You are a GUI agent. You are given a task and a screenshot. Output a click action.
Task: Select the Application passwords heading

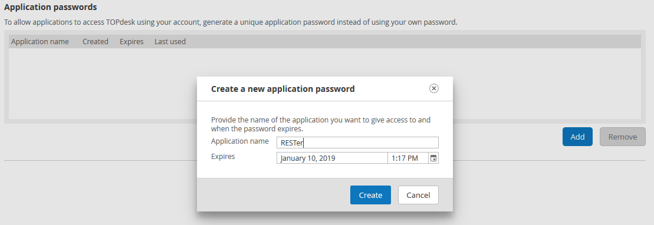pos(51,7)
